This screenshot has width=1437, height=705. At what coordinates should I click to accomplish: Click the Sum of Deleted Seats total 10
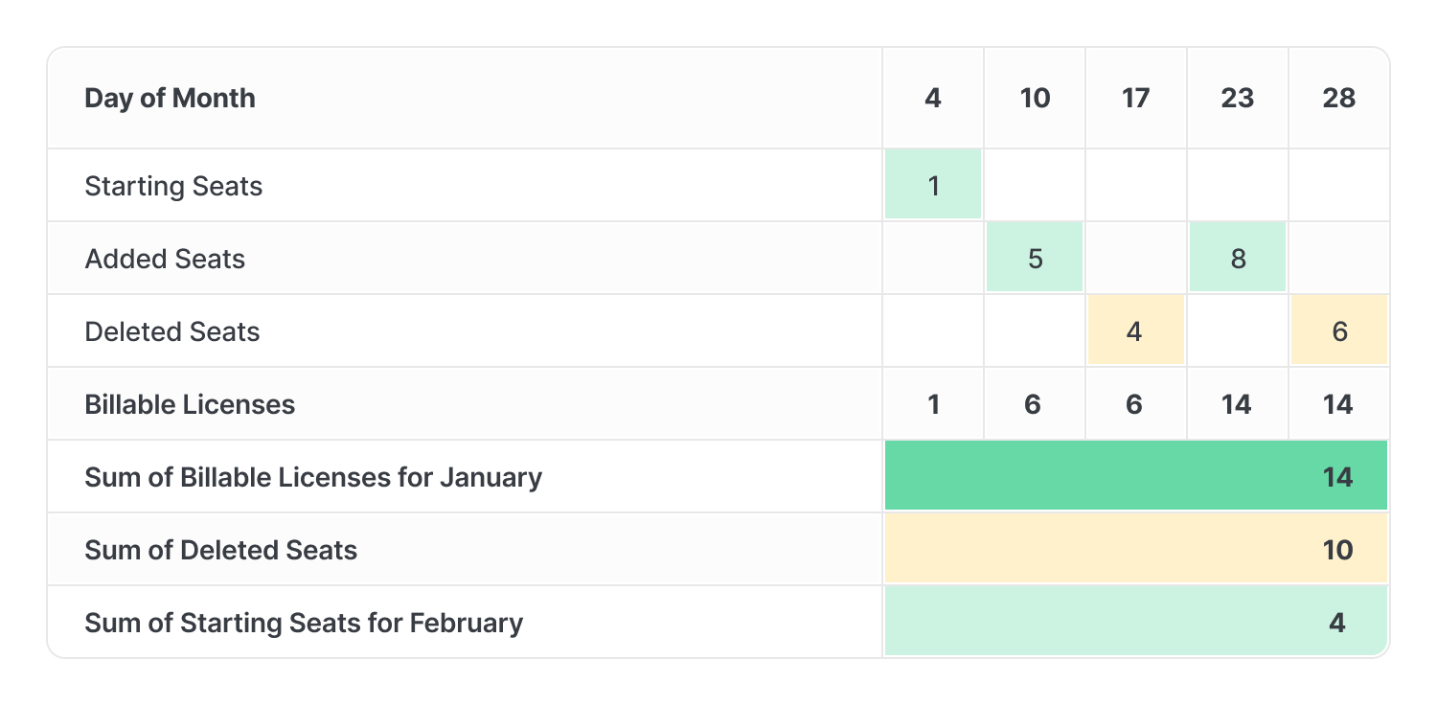(1136, 549)
